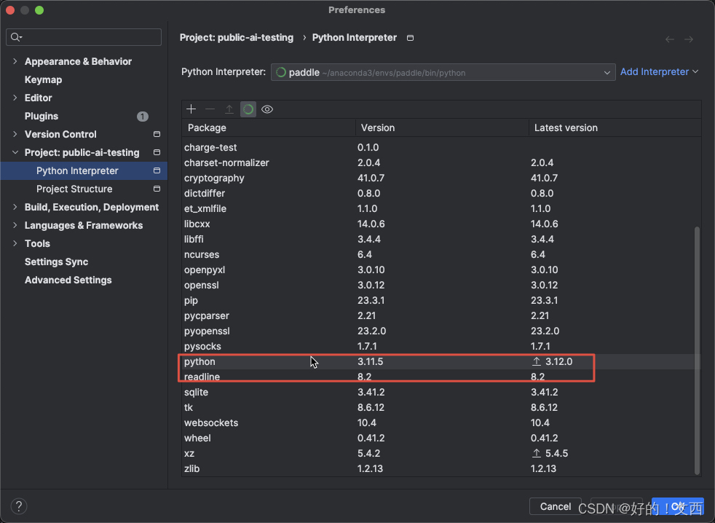
Task: Upgrade package using the up-arrow toolbar icon
Action: (229, 109)
